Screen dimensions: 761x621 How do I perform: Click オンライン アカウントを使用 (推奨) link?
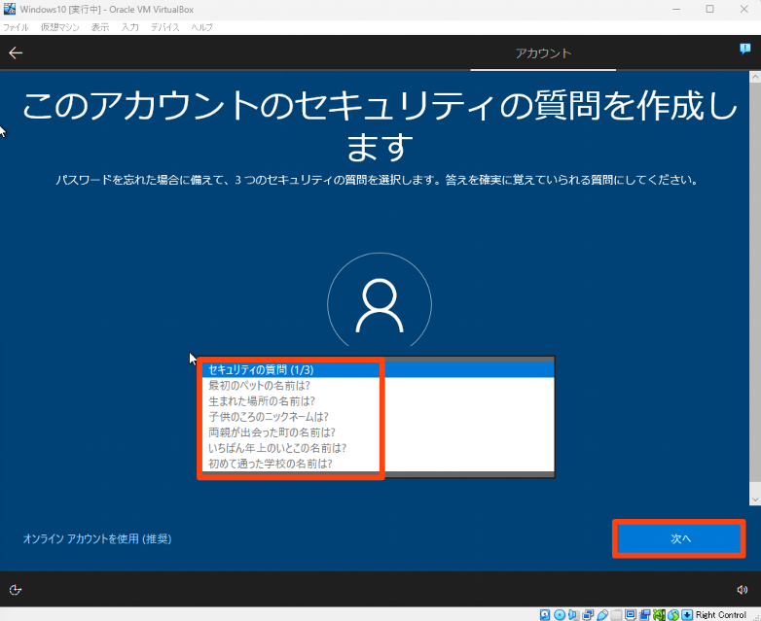[x=97, y=538]
